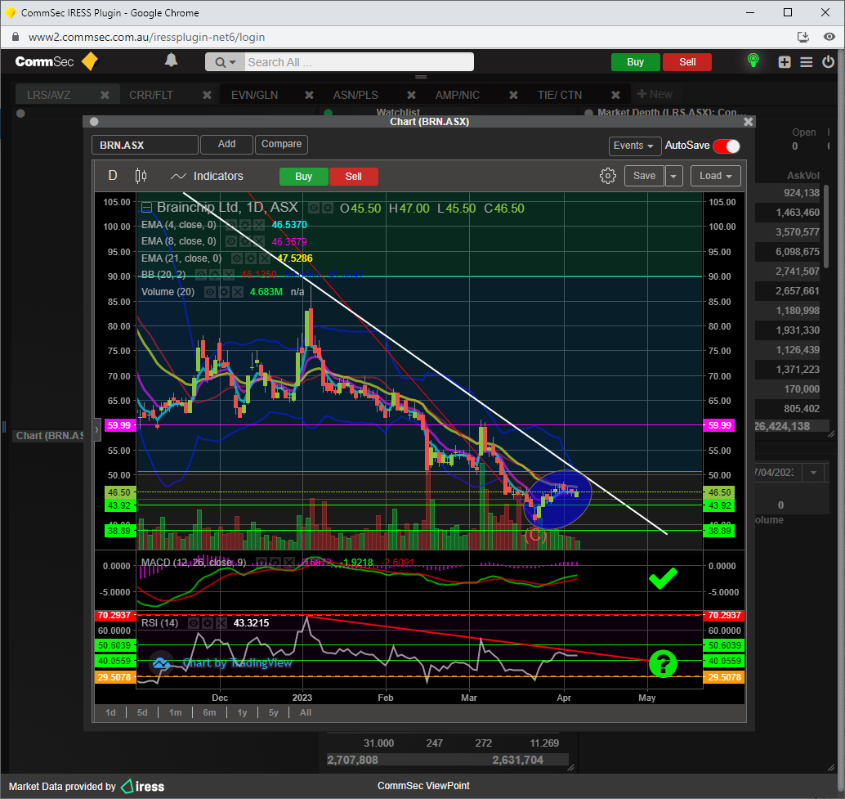Click the Search All field
This screenshot has width=845, height=799.
coord(359,62)
